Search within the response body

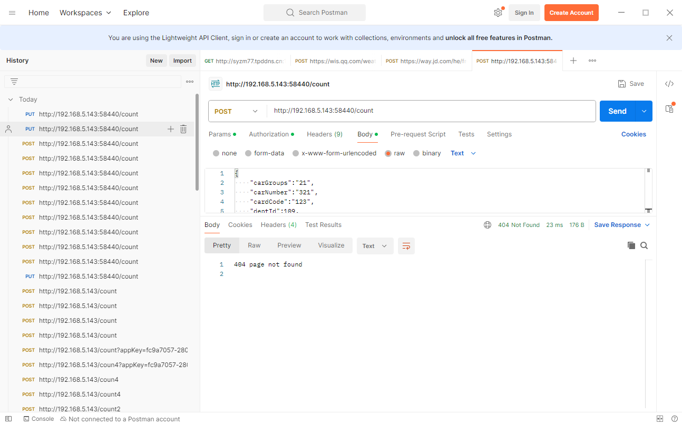pos(644,245)
